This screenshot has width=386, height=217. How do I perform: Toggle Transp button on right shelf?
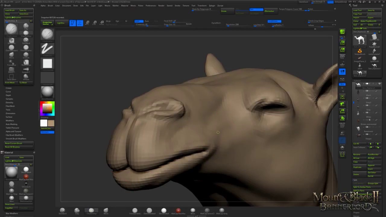click(x=342, y=133)
